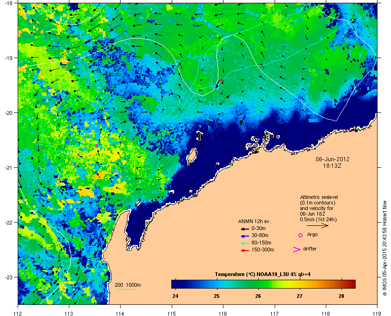
Task: Click the dark blue 24°C end of colorbar
Action: tap(176, 284)
